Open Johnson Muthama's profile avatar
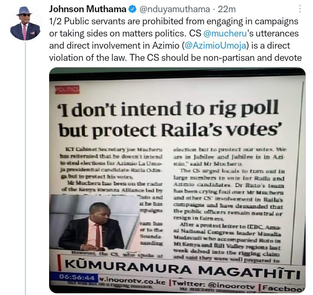The height and width of the screenshot is (295, 313). tap(25, 23)
